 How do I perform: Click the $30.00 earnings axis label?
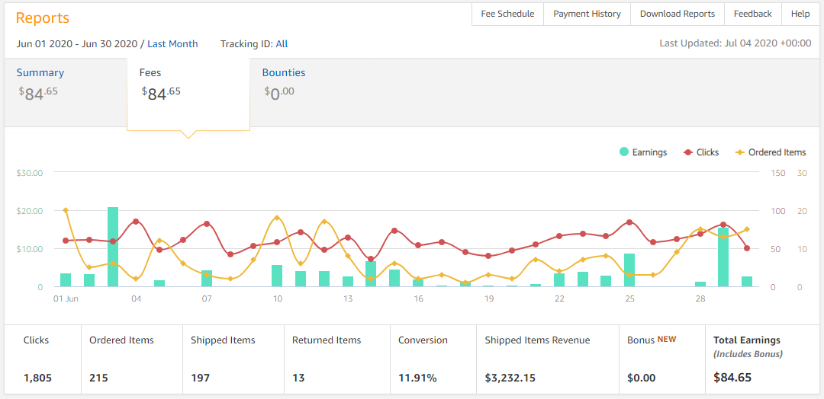point(31,173)
